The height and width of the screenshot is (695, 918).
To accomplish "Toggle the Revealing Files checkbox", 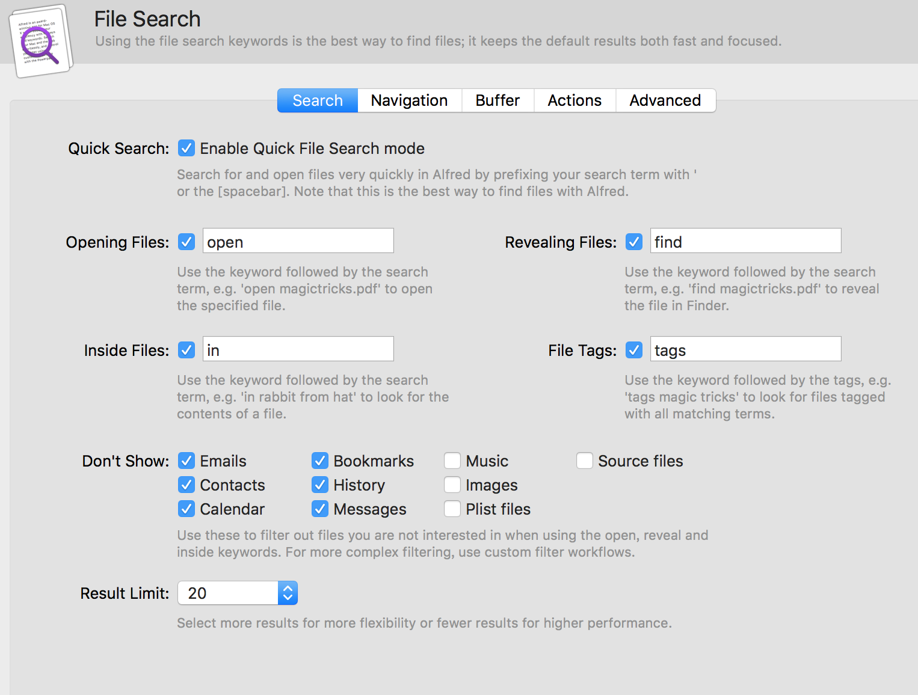I will click(x=634, y=242).
